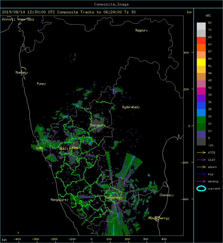Click the magenta eb+bip arrow legend icon

(201, 181)
